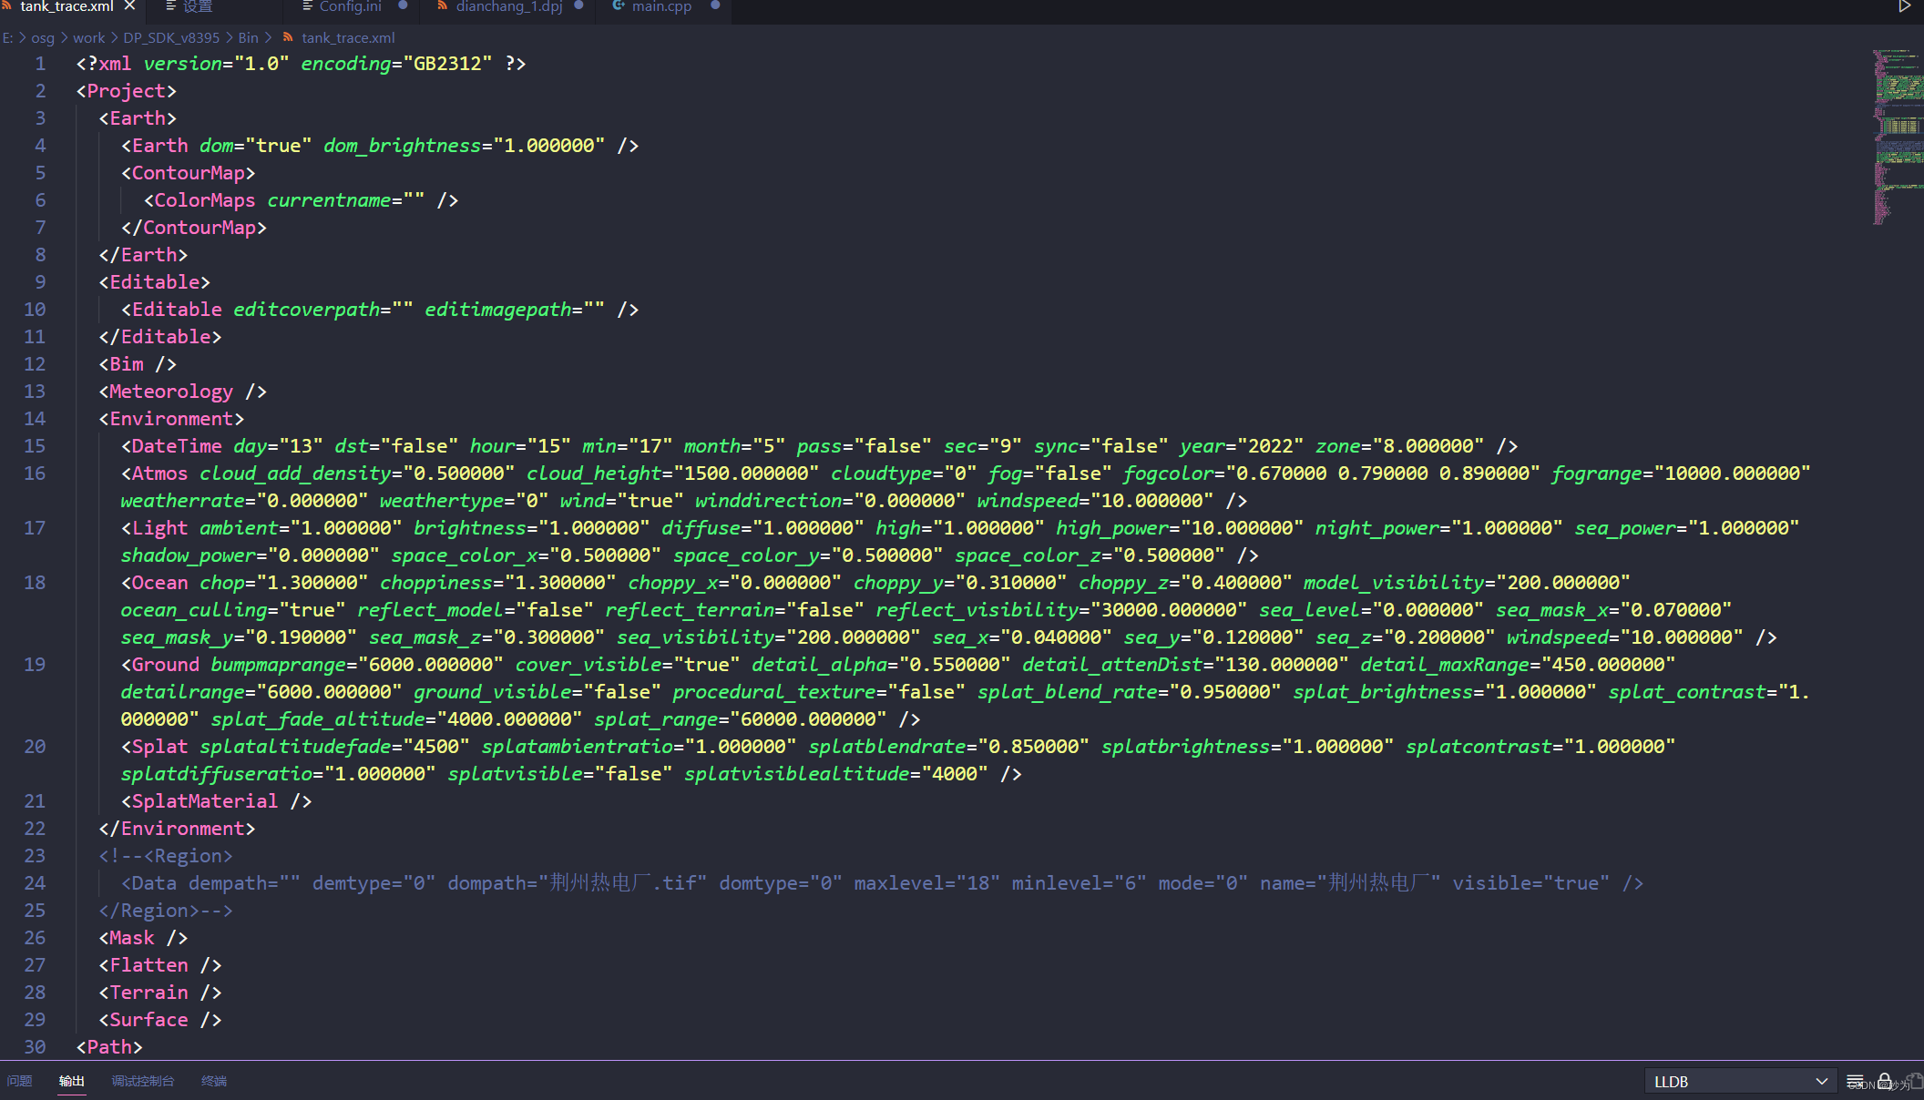Click line number 30 in gutter

pyautogui.click(x=35, y=1047)
